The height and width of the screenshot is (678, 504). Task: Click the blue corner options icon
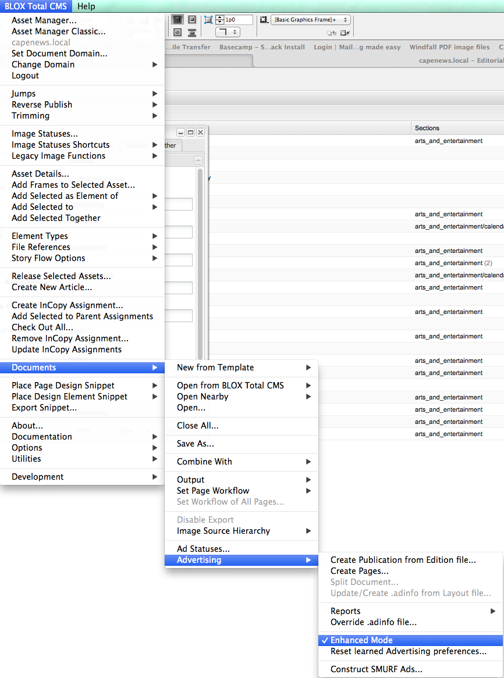click(208, 20)
